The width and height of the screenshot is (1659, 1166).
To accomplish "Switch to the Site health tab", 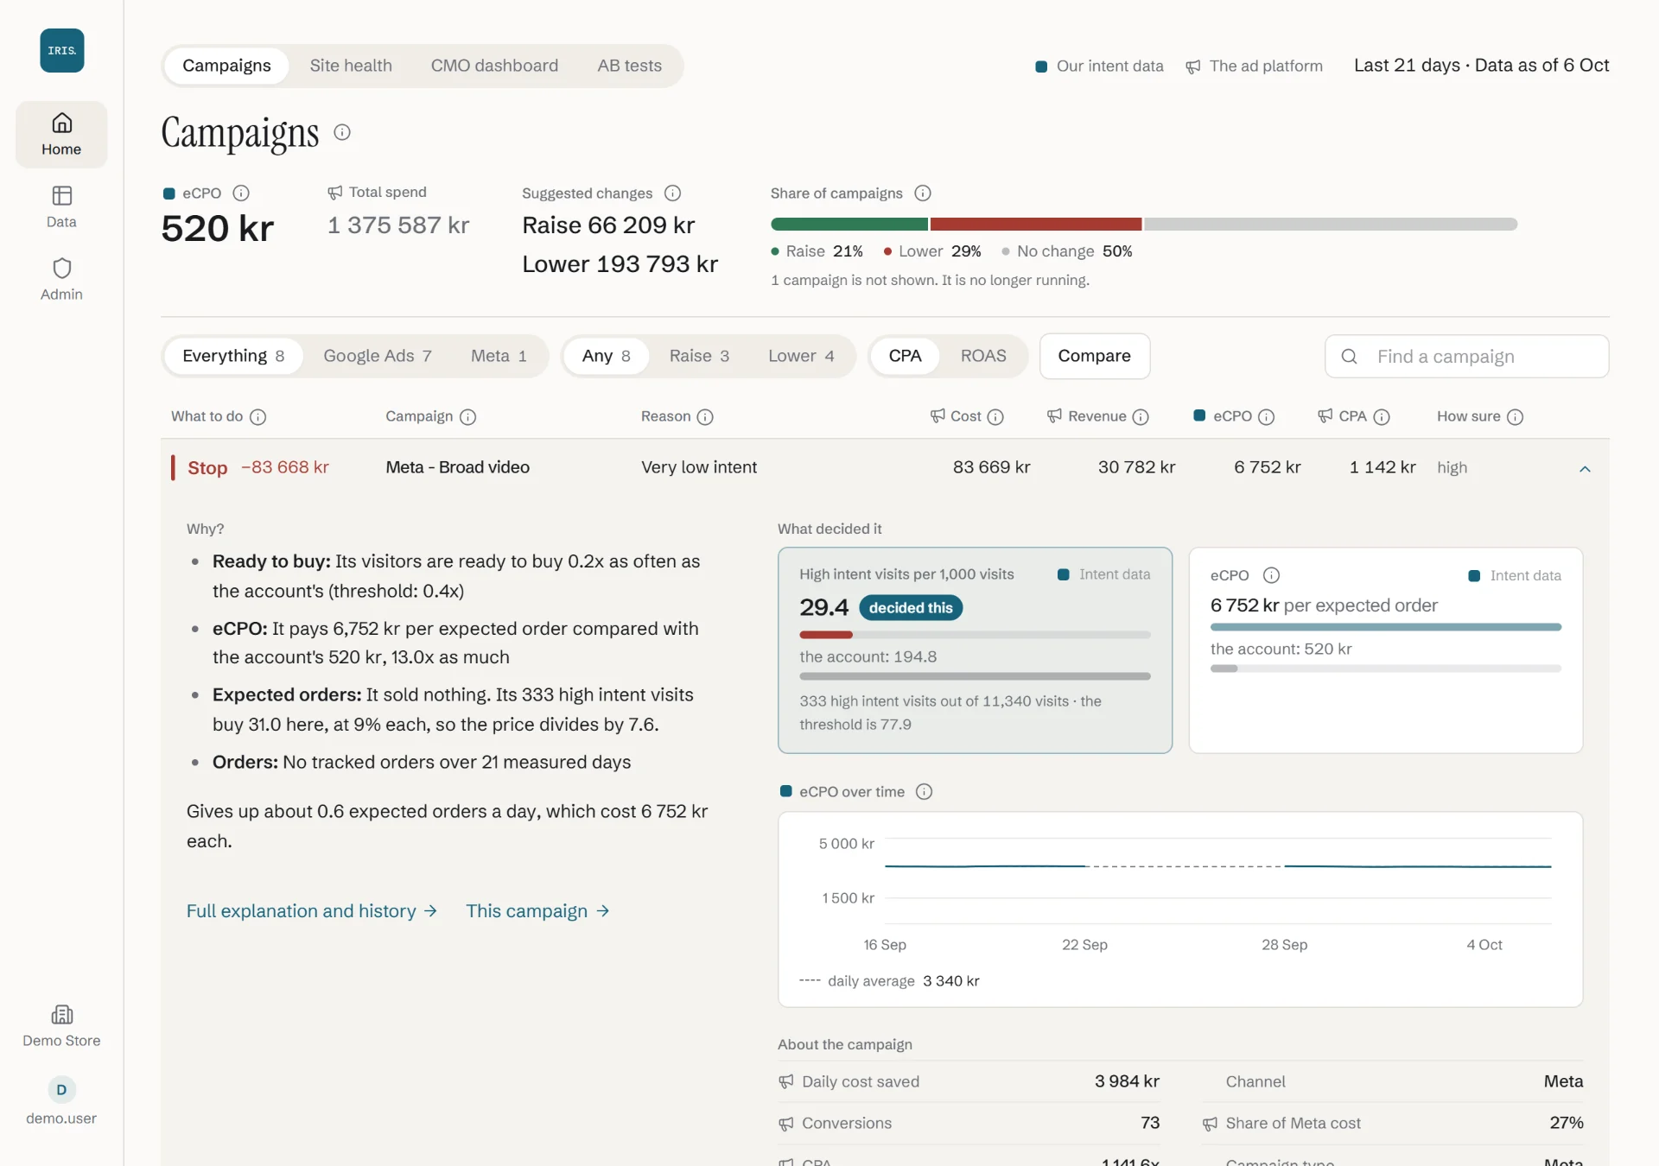I will (351, 66).
